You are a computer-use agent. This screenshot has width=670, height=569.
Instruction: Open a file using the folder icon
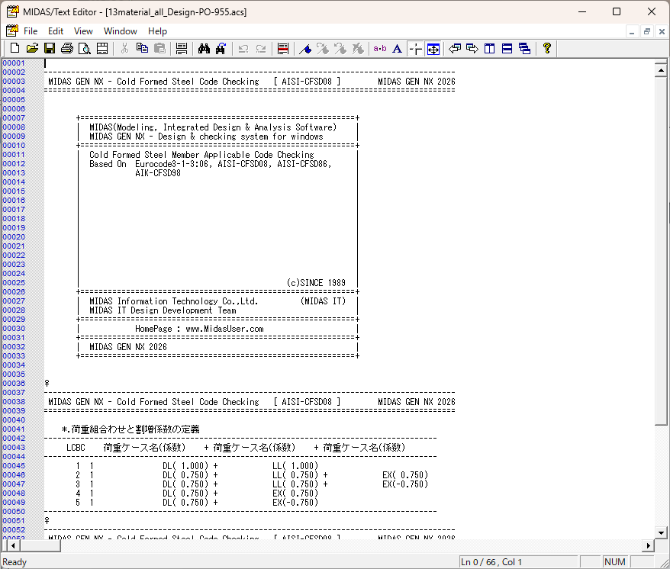tap(32, 49)
